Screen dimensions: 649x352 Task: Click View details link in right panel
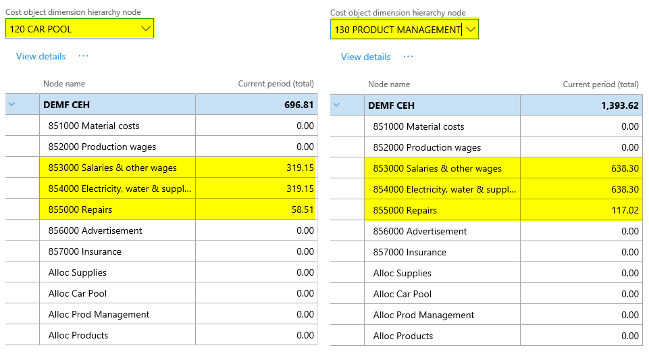point(366,57)
